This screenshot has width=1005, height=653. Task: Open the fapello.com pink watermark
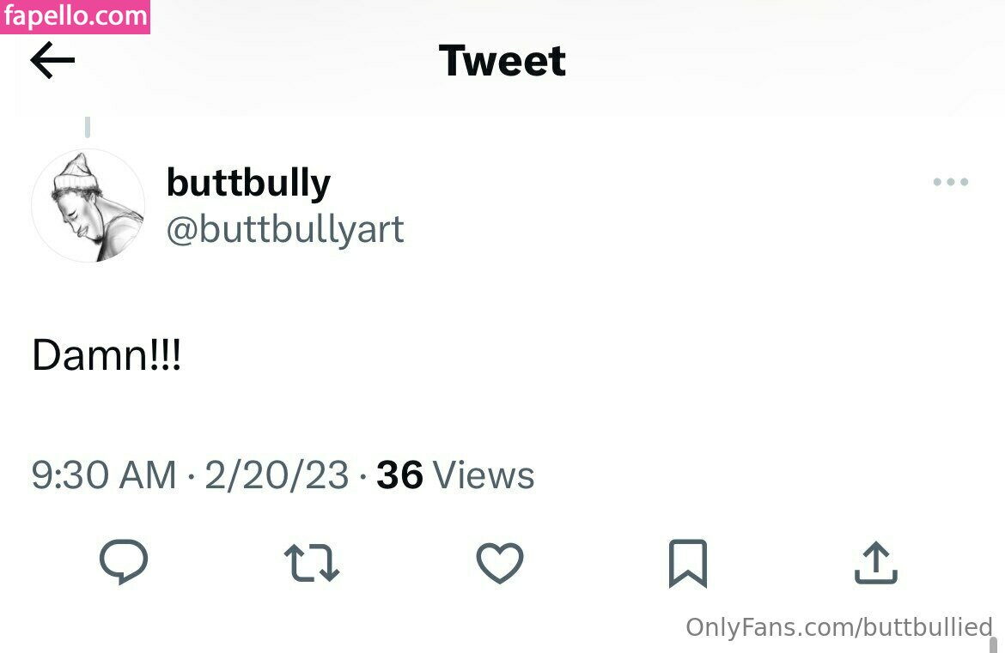(x=75, y=16)
